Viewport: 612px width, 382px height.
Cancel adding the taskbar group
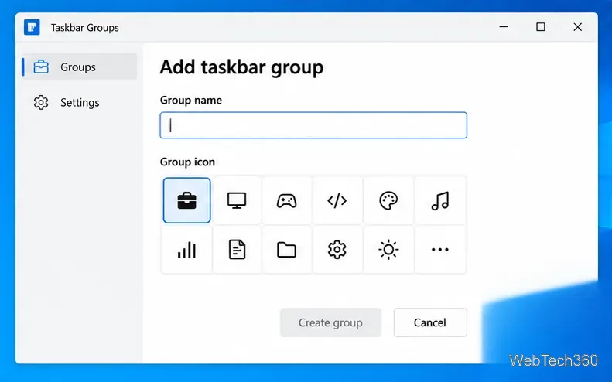430,322
